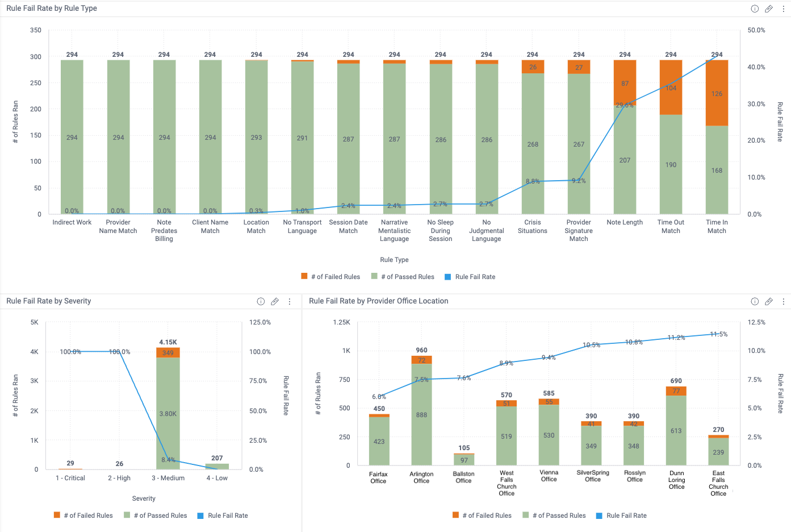
Task: Toggle '# of Passed Rules' in Rule Type legend
Action: (403, 277)
